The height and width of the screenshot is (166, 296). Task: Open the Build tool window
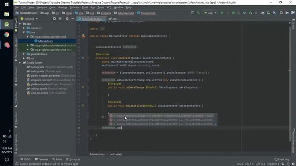point(57,160)
